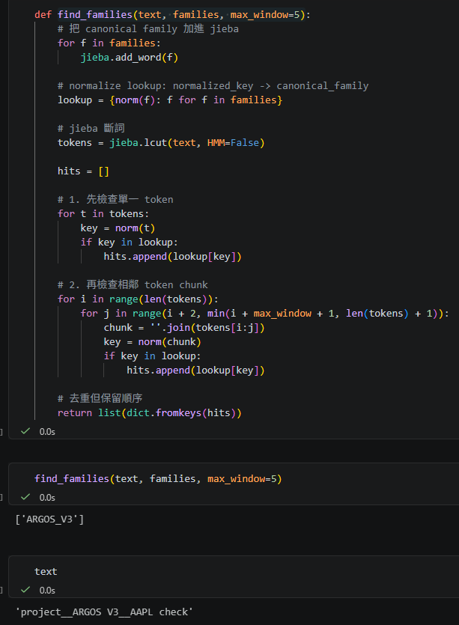Click the execution count bracket of the first cell
The image size is (459, 625).
(2, 432)
